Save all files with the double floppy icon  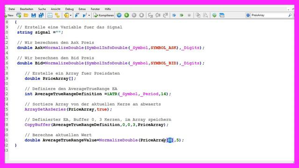click(41, 15)
